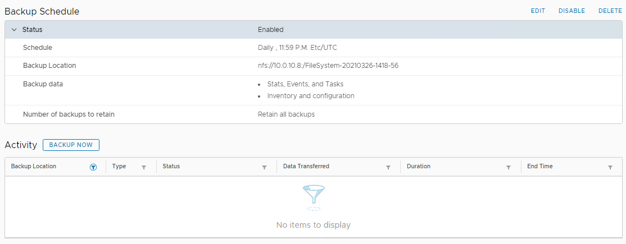This screenshot has width=626, height=244.
Task: Open the Data Transferred column filter
Action: tap(388, 167)
